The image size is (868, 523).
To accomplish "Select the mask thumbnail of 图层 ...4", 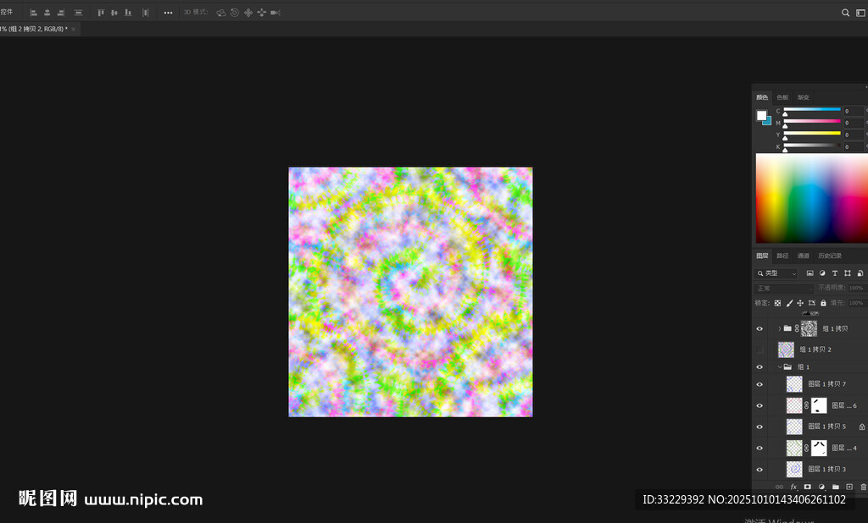I will tap(819, 448).
